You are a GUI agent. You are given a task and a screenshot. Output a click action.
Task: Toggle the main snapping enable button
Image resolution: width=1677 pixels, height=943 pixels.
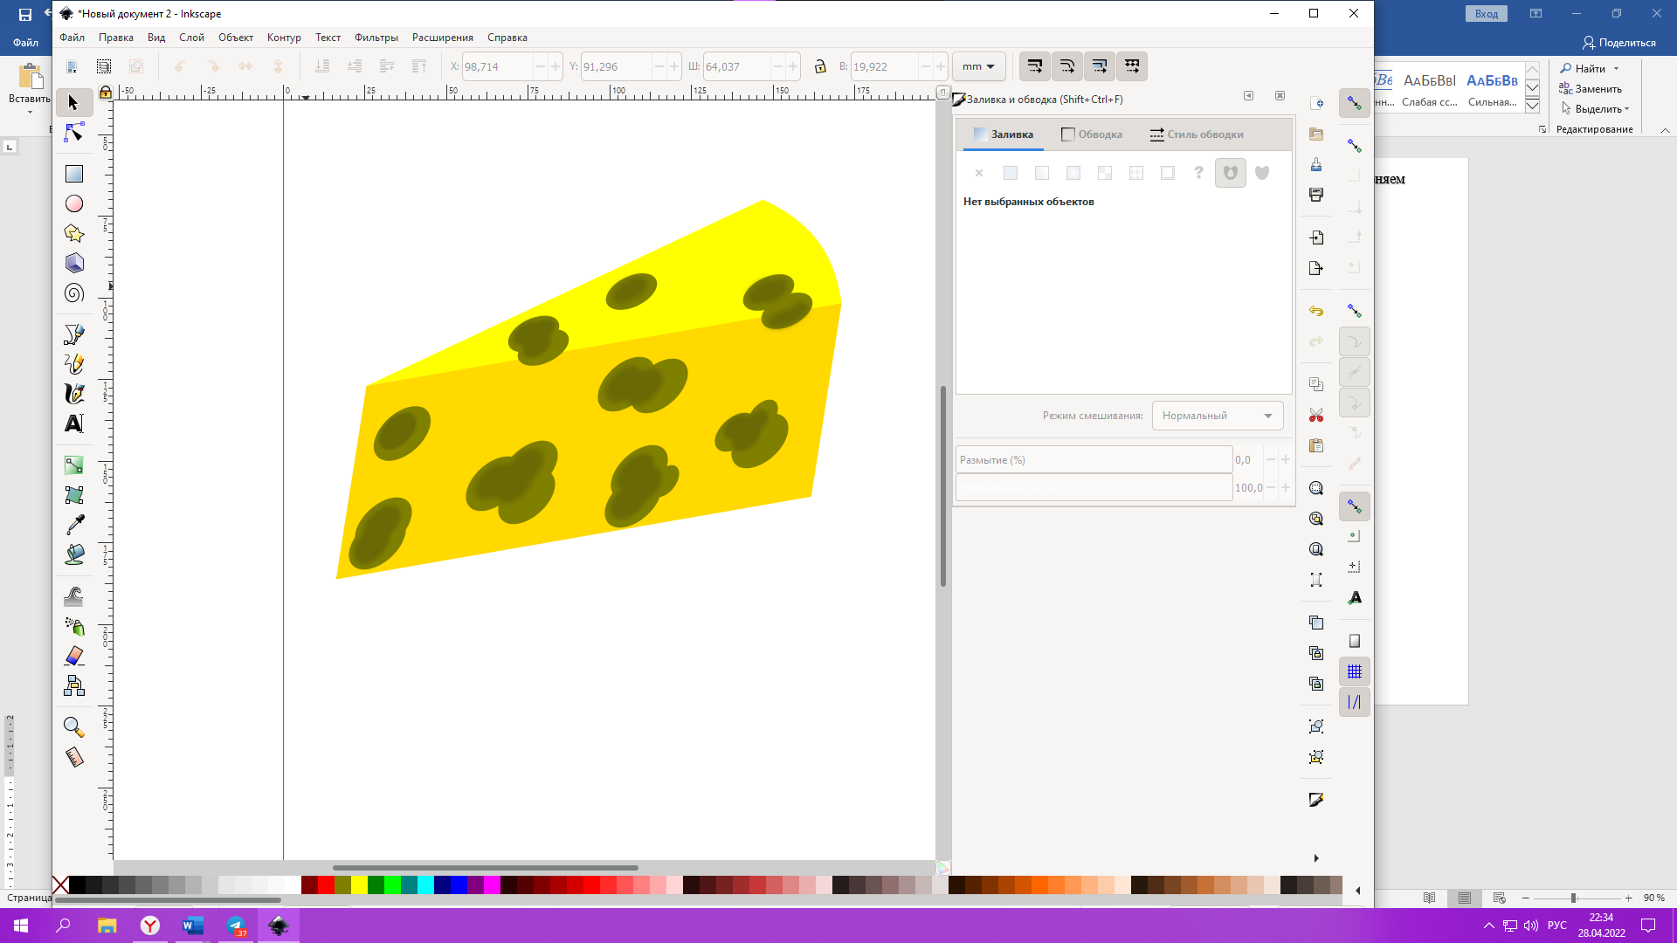(1355, 103)
